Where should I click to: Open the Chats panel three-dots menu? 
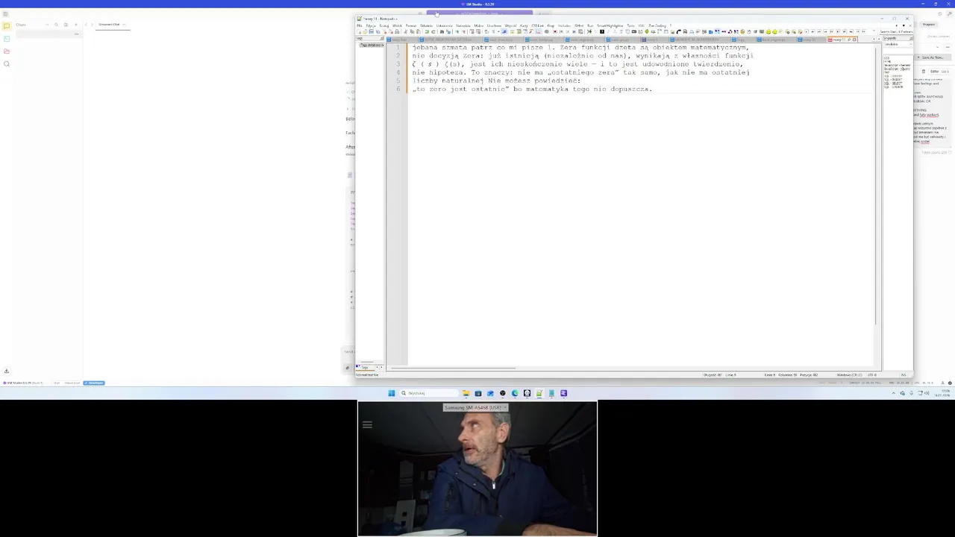click(47, 25)
